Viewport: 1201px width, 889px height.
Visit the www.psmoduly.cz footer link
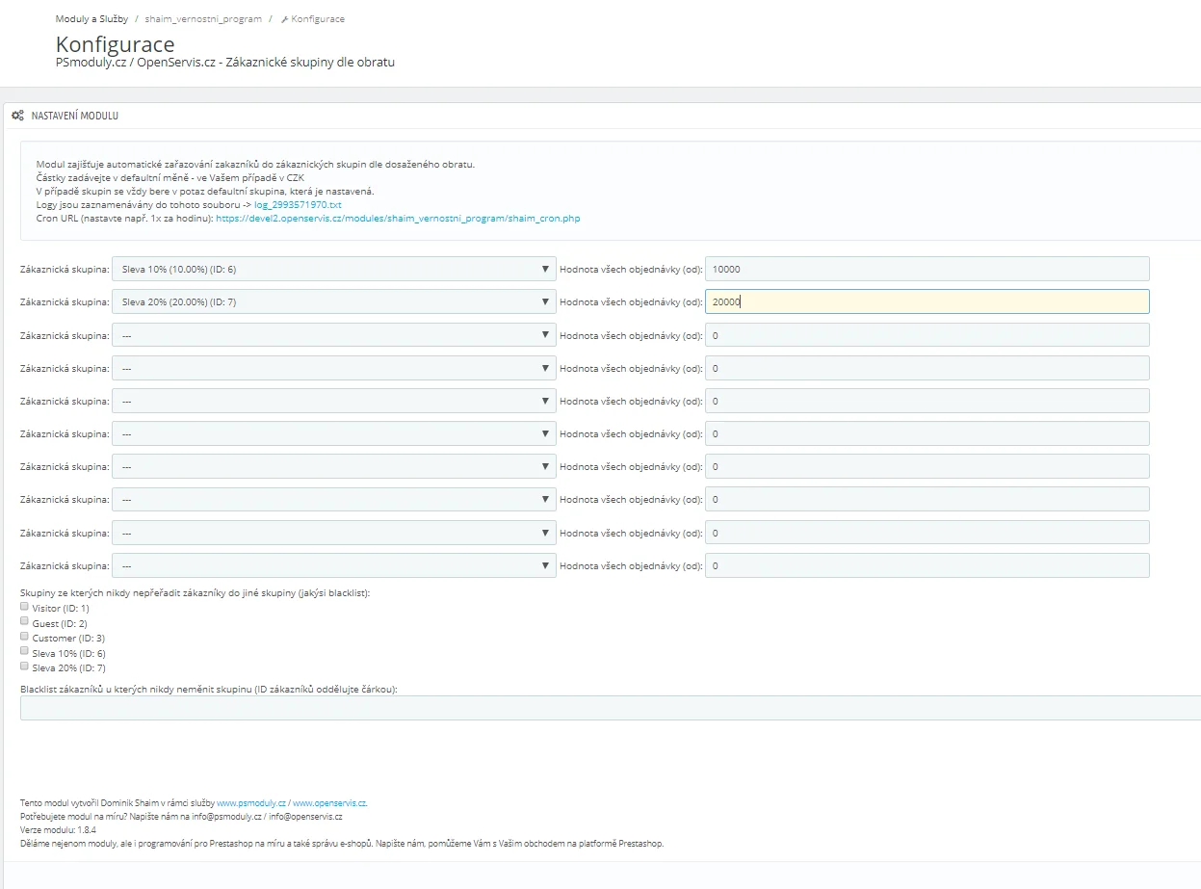tap(250, 802)
